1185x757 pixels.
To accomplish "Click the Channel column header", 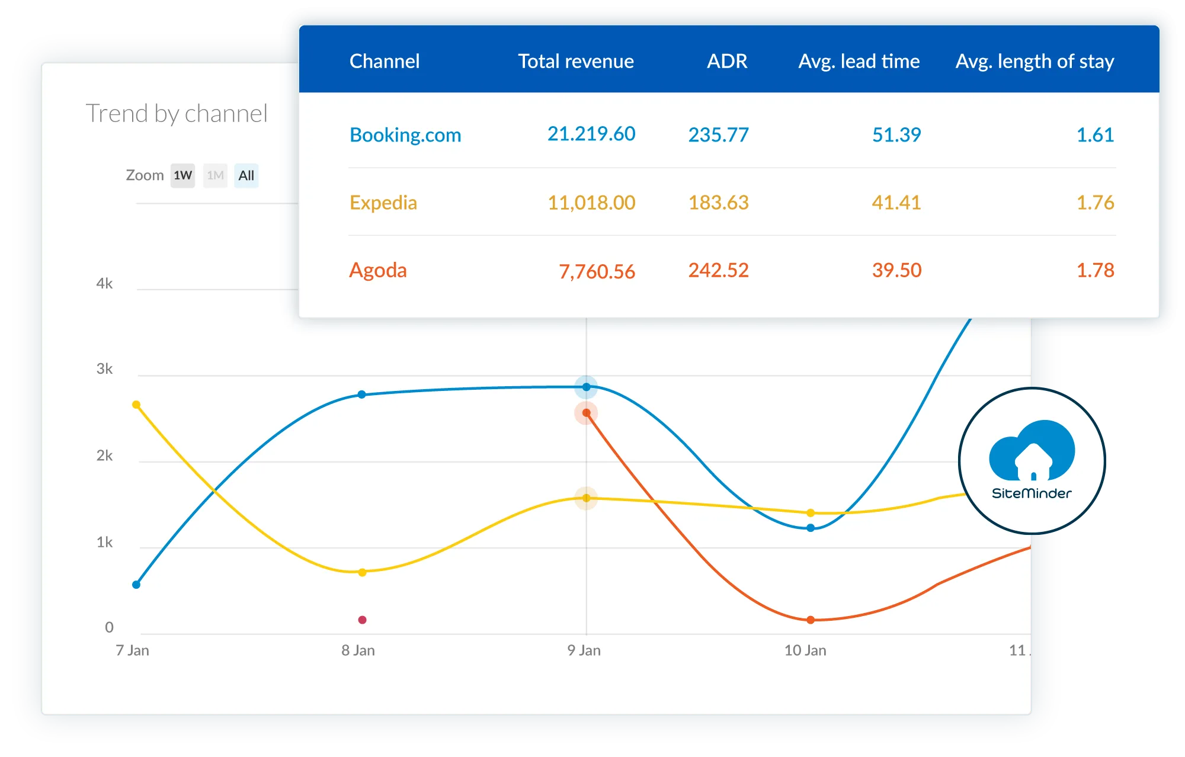I will pyautogui.click(x=385, y=61).
